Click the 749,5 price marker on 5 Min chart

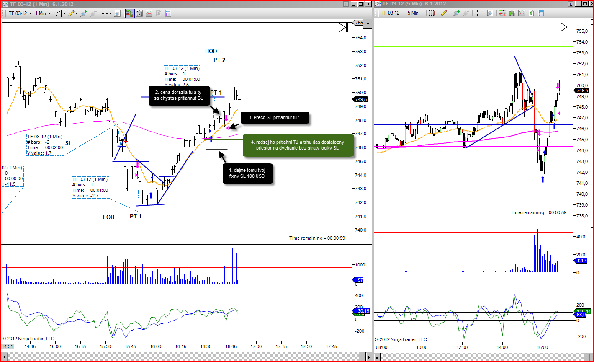pos(582,90)
